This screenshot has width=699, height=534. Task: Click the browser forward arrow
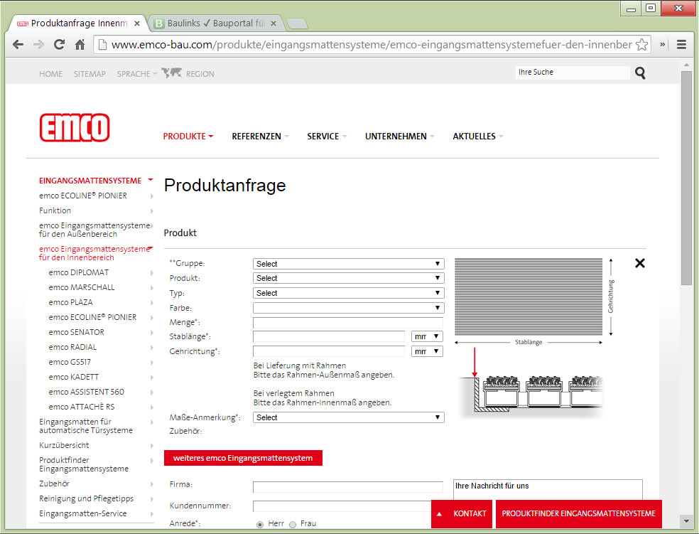(39, 45)
